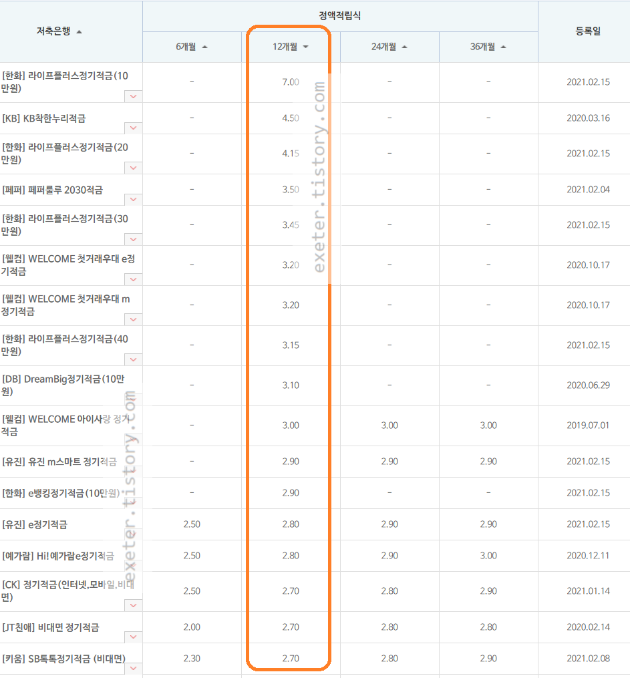Sort by the 36개월 column arrow
Screen dimensions: 630x678
point(503,47)
